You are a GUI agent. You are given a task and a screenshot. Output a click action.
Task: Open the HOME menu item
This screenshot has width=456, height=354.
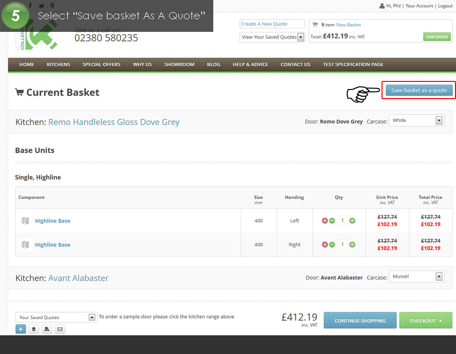27,64
